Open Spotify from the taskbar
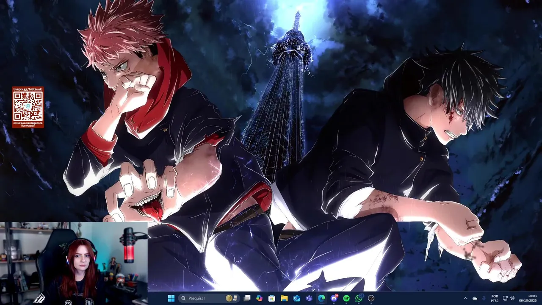Viewport: 542px width, 305px height. tap(346, 298)
